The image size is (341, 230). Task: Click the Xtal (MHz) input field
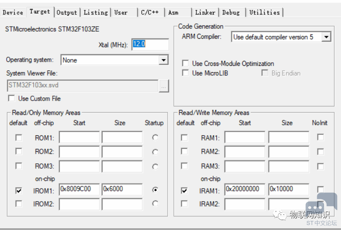(150, 45)
